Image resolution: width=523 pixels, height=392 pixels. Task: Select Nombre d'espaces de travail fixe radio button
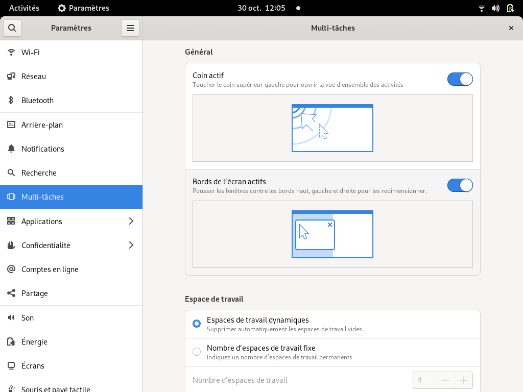pyautogui.click(x=197, y=352)
